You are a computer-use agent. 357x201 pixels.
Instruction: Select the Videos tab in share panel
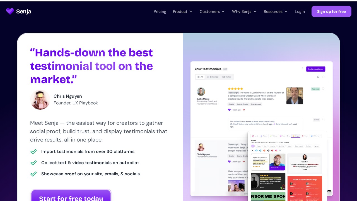click(x=305, y=136)
